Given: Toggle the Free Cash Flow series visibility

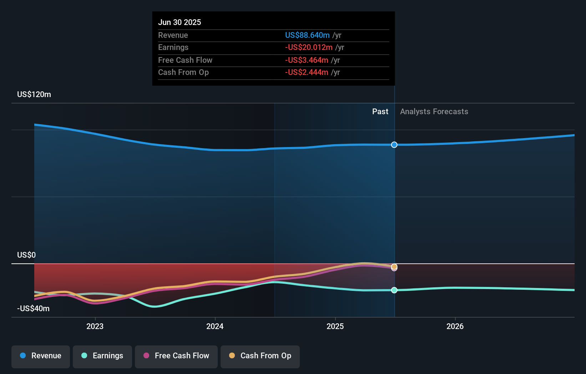Looking at the screenshot, I should pyautogui.click(x=176, y=356).
